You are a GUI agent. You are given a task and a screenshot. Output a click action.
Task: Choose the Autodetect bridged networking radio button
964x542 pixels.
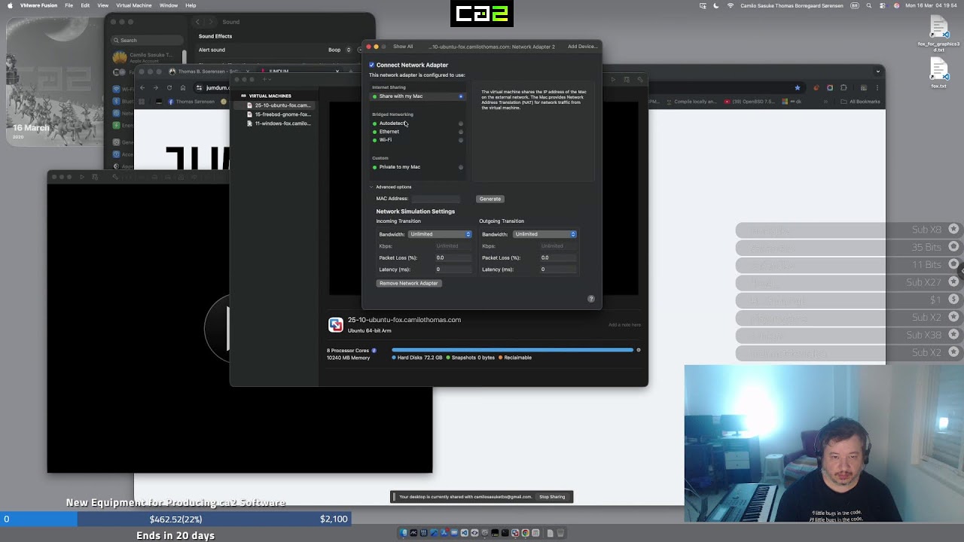click(x=461, y=123)
